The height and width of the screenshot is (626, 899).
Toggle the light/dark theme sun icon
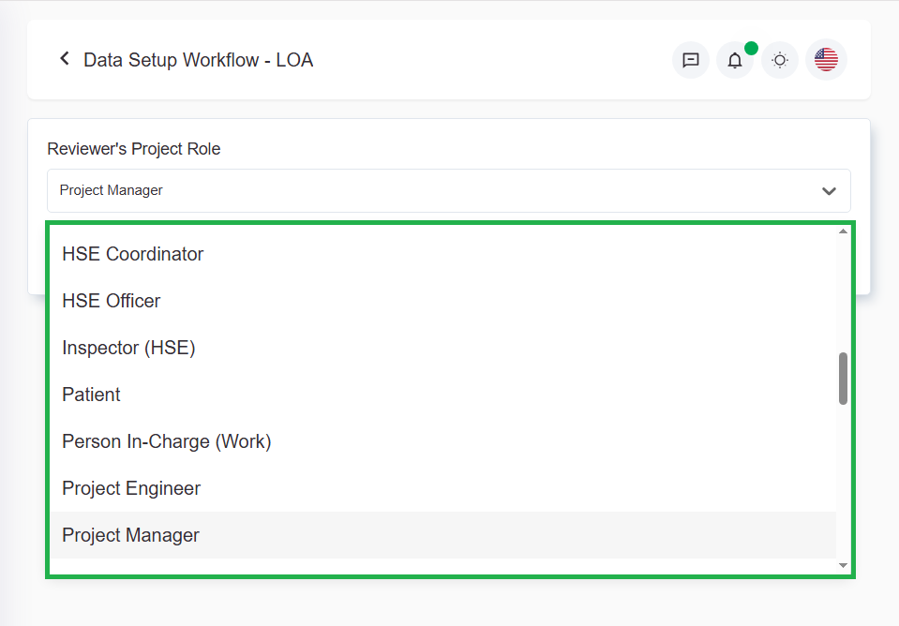click(x=779, y=60)
